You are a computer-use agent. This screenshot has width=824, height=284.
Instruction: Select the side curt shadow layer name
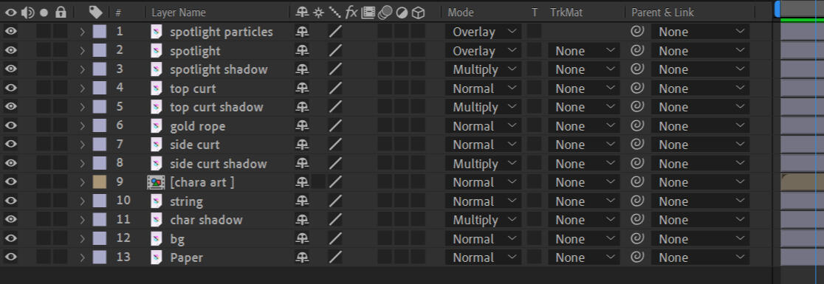click(219, 163)
